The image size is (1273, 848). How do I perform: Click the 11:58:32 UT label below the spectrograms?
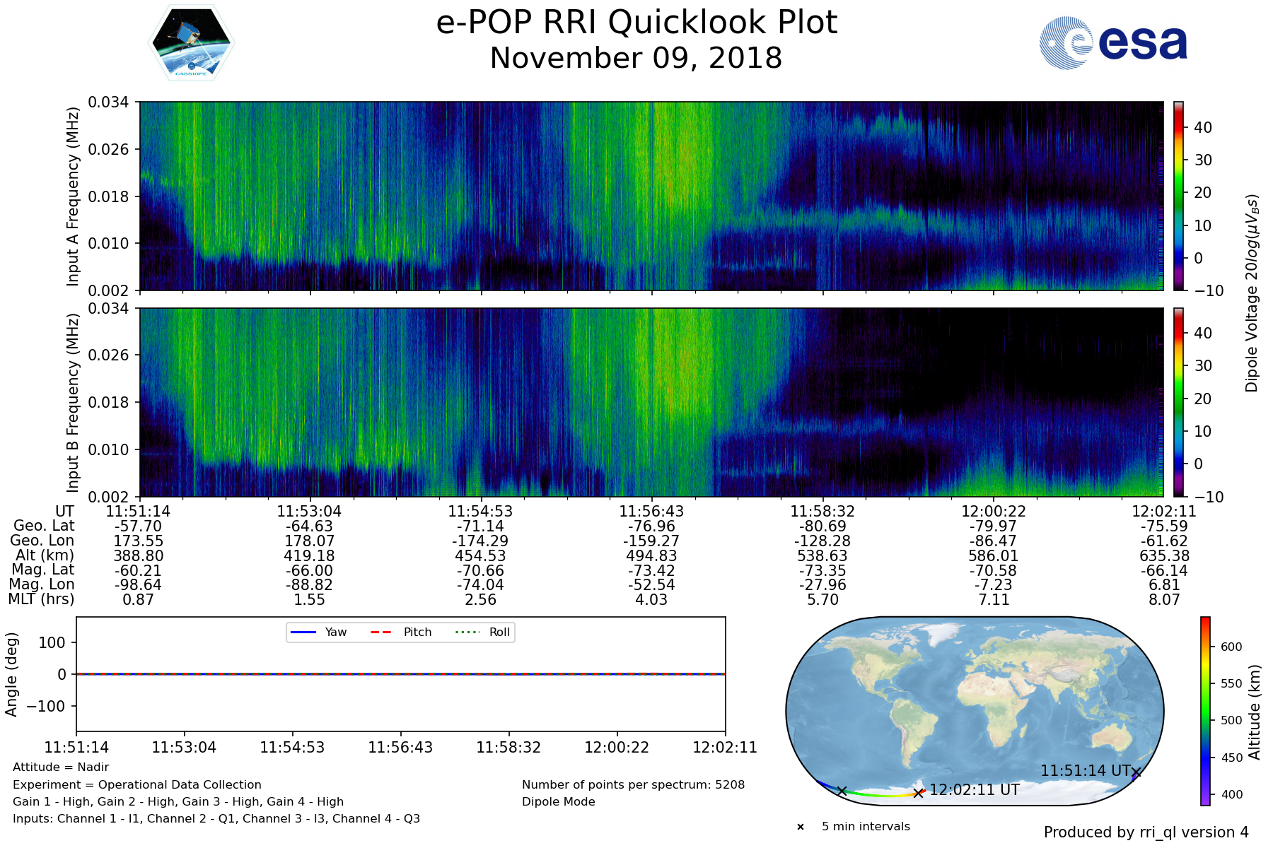tap(822, 511)
